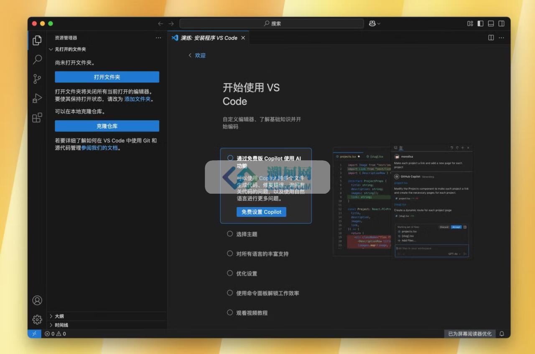Screen dimensions: 535x354
Task: Open Explorer views and more actions ellipsis
Action: (158, 38)
